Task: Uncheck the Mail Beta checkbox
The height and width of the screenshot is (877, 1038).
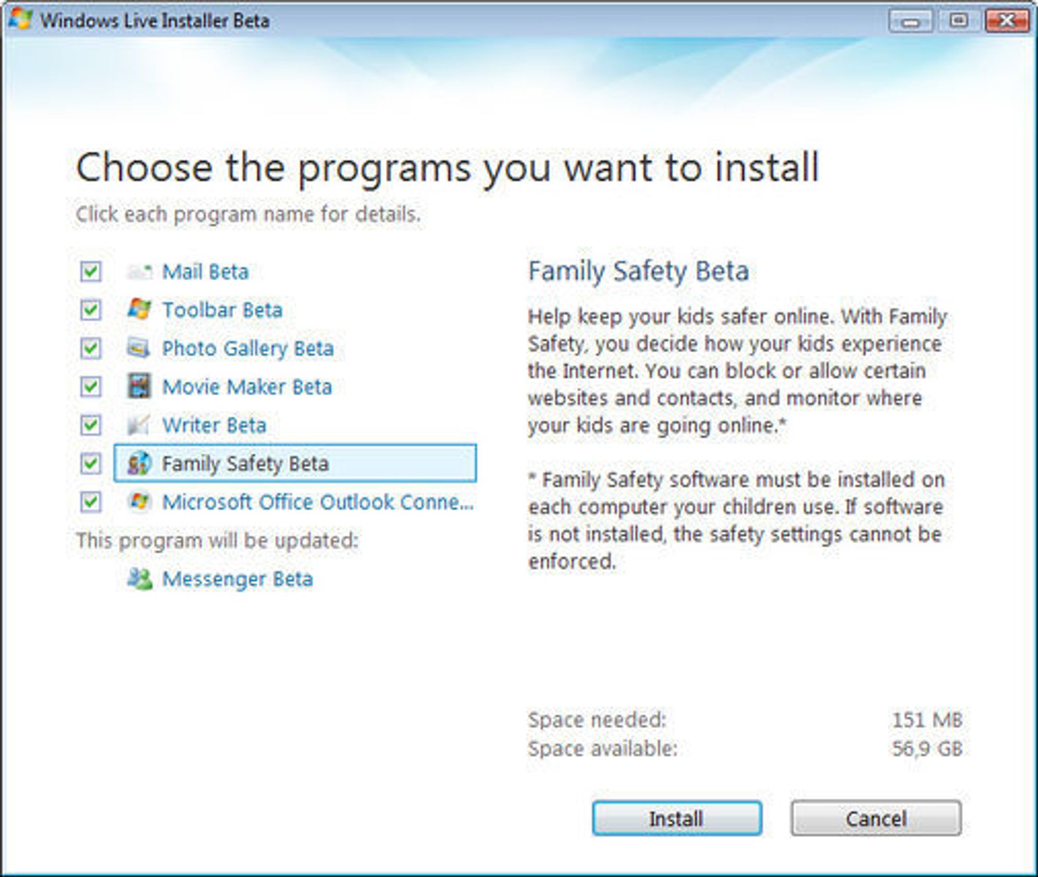Action: (91, 271)
